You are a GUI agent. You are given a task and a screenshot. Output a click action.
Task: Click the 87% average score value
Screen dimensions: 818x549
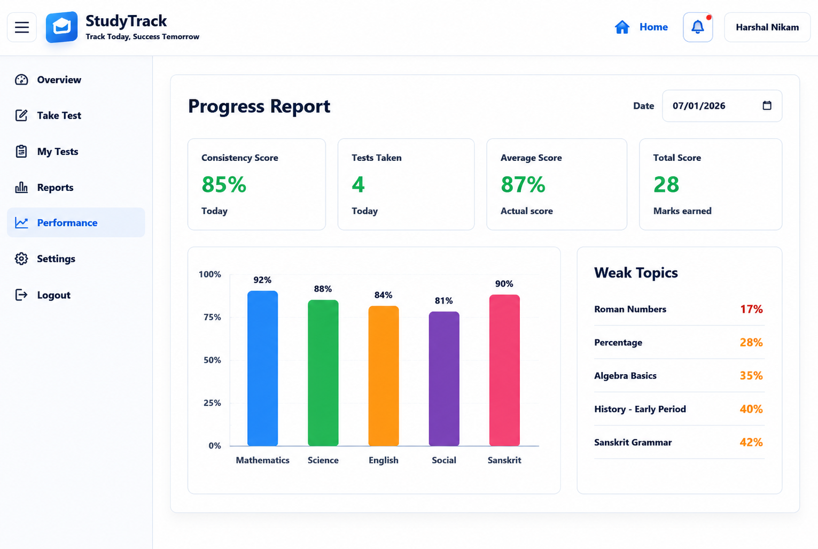coord(523,185)
